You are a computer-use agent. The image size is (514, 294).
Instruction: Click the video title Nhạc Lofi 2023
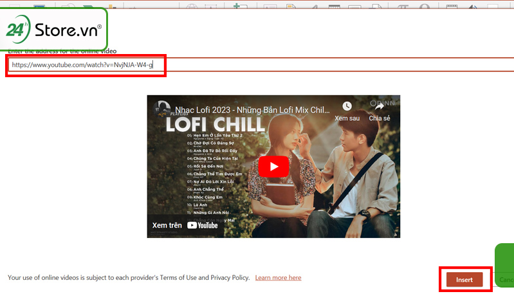(252, 110)
